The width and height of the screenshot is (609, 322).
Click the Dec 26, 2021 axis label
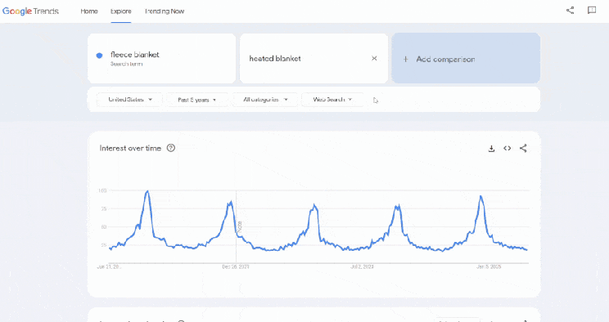click(x=236, y=267)
